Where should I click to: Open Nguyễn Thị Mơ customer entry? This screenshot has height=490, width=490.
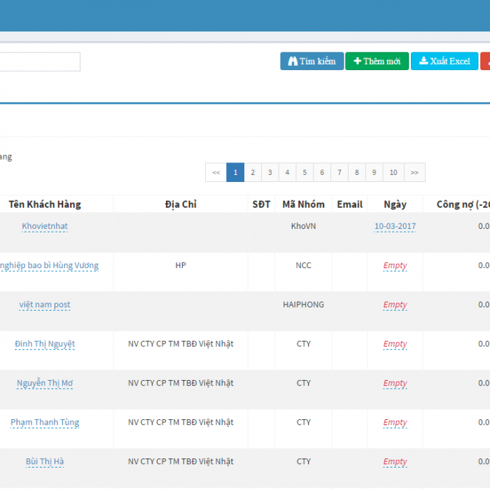pos(45,383)
